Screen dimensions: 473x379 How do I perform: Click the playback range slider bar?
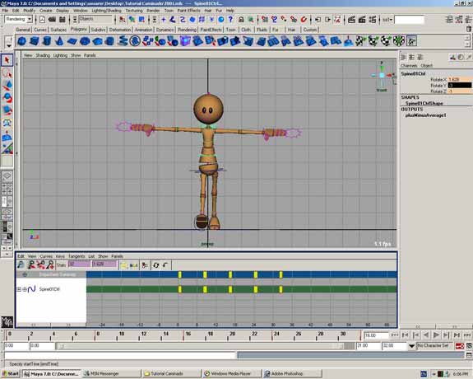[x=202, y=346]
